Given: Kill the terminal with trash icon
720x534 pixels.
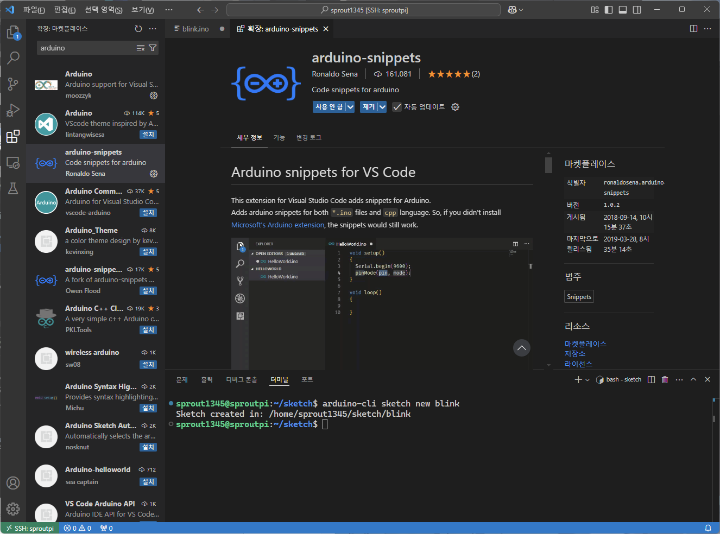Looking at the screenshot, I should pos(665,379).
